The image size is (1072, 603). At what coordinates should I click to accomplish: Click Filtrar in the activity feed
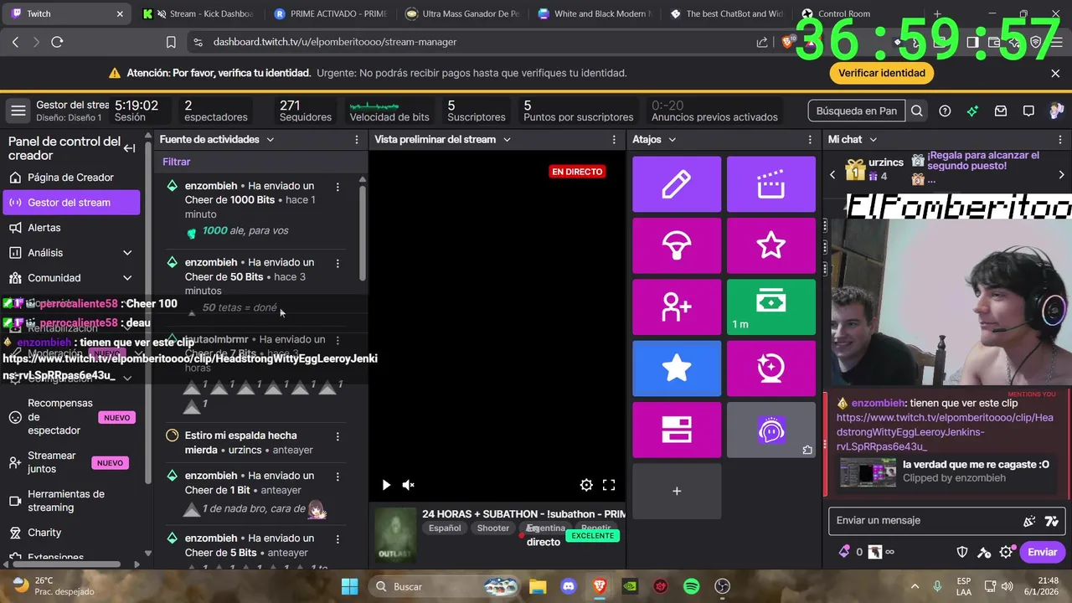(177, 162)
